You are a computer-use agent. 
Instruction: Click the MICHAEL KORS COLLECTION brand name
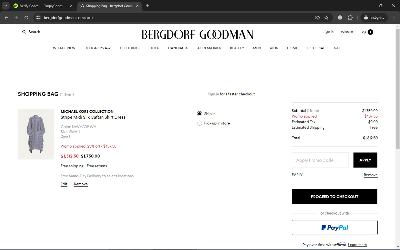click(x=87, y=111)
